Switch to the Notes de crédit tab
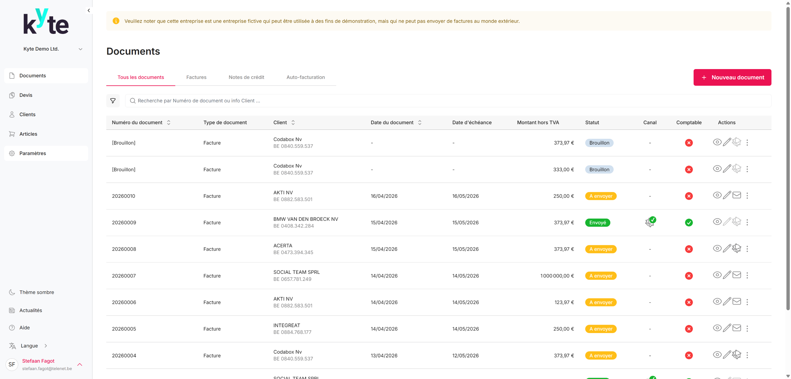The width and height of the screenshot is (791, 379). click(x=246, y=77)
